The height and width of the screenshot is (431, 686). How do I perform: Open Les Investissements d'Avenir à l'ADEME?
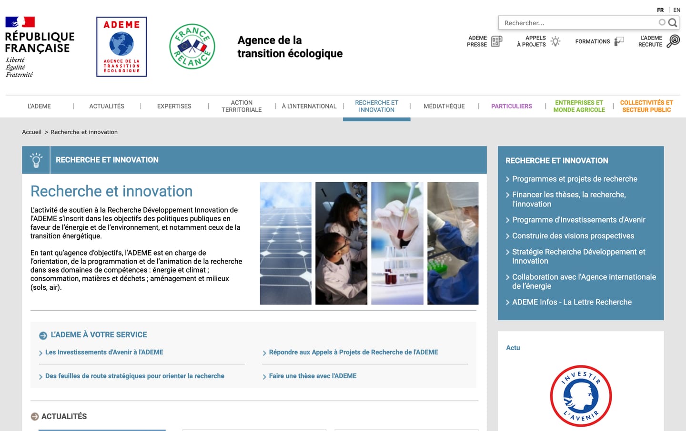(x=104, y=353)
